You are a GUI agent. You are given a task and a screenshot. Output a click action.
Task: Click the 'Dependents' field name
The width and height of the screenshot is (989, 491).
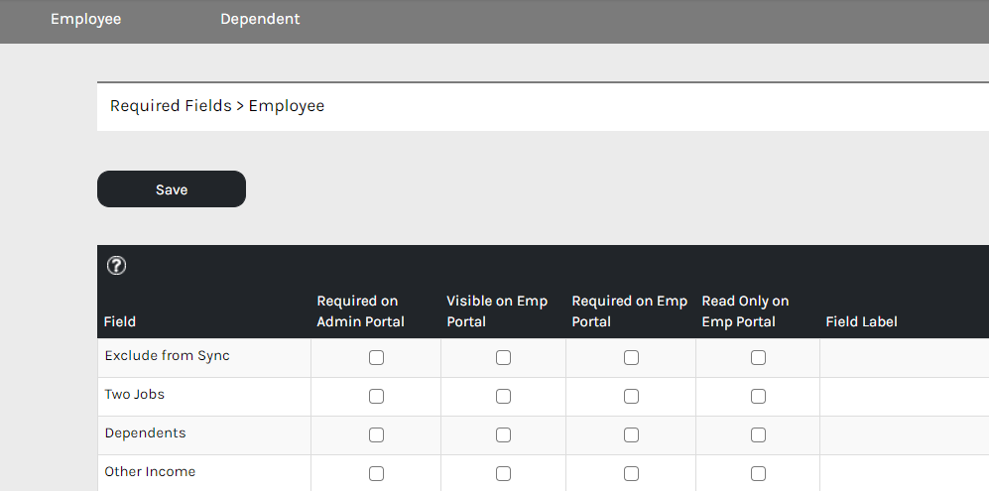click(x=145, y=432)
